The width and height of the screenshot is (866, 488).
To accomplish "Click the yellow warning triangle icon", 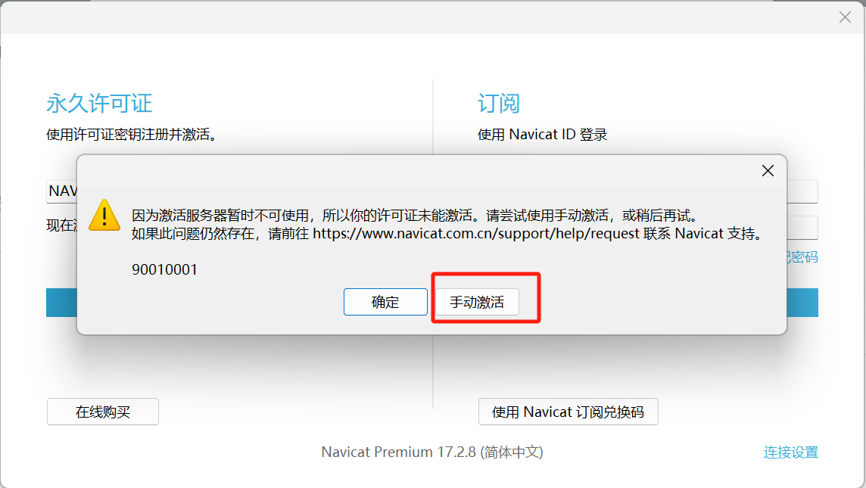I will [104, 215].
